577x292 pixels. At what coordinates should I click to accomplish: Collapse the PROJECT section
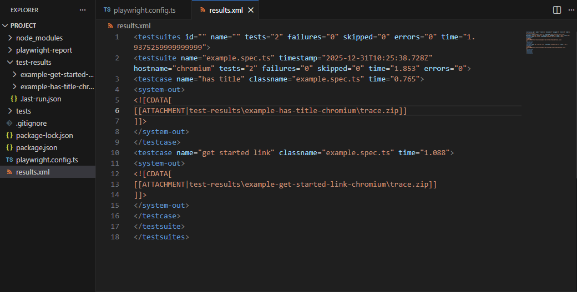tap(5, 25)
